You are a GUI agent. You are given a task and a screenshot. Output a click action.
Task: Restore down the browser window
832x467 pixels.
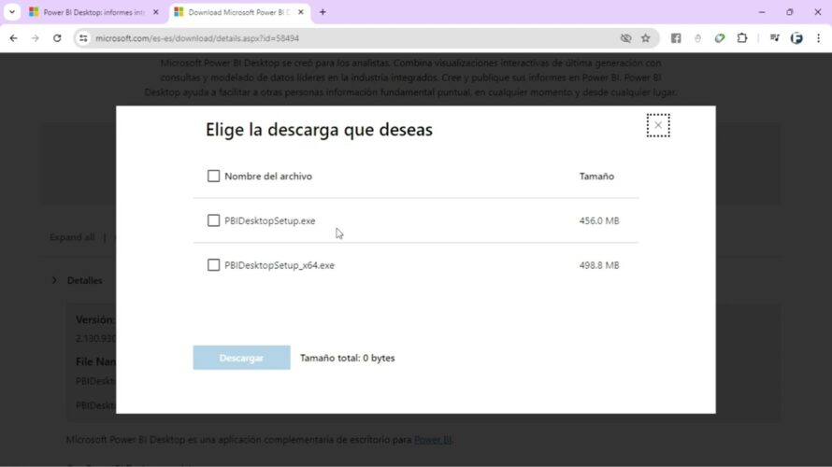tap(790, 11)
